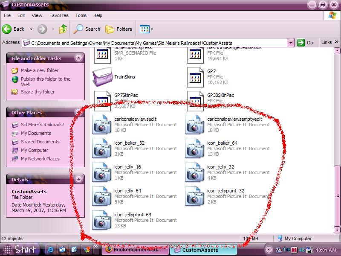Go up one folder level
This screenshot has width=341, height=256.
[x=63, y=29]
